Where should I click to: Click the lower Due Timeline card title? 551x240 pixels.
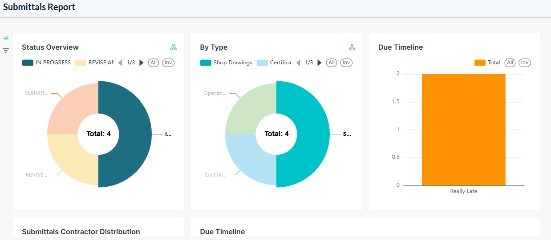223,232
